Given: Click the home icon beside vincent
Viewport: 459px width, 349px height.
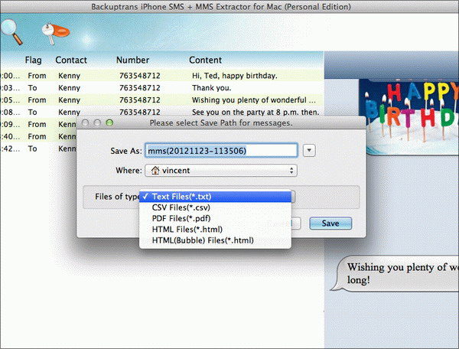Looking at the screenshot, I should tap(155, 170).
